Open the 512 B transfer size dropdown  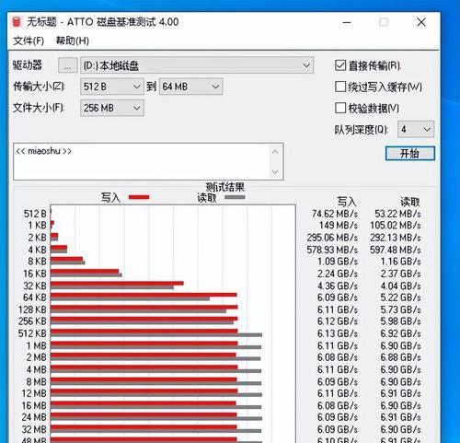point(112,87)
